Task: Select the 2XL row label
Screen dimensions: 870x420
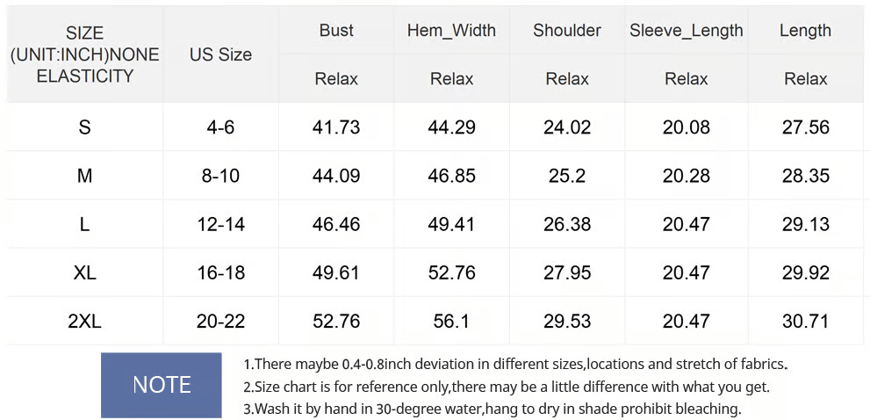Action: coord(84,322)
